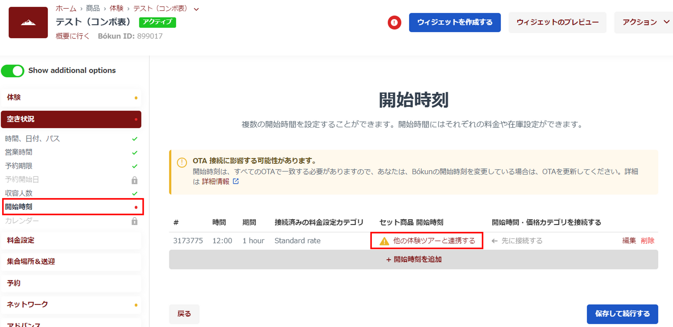Expand the breadcrumb chevron after テスト（コンボ表）
Screen dimensions: 673x327
click(196, 9)
